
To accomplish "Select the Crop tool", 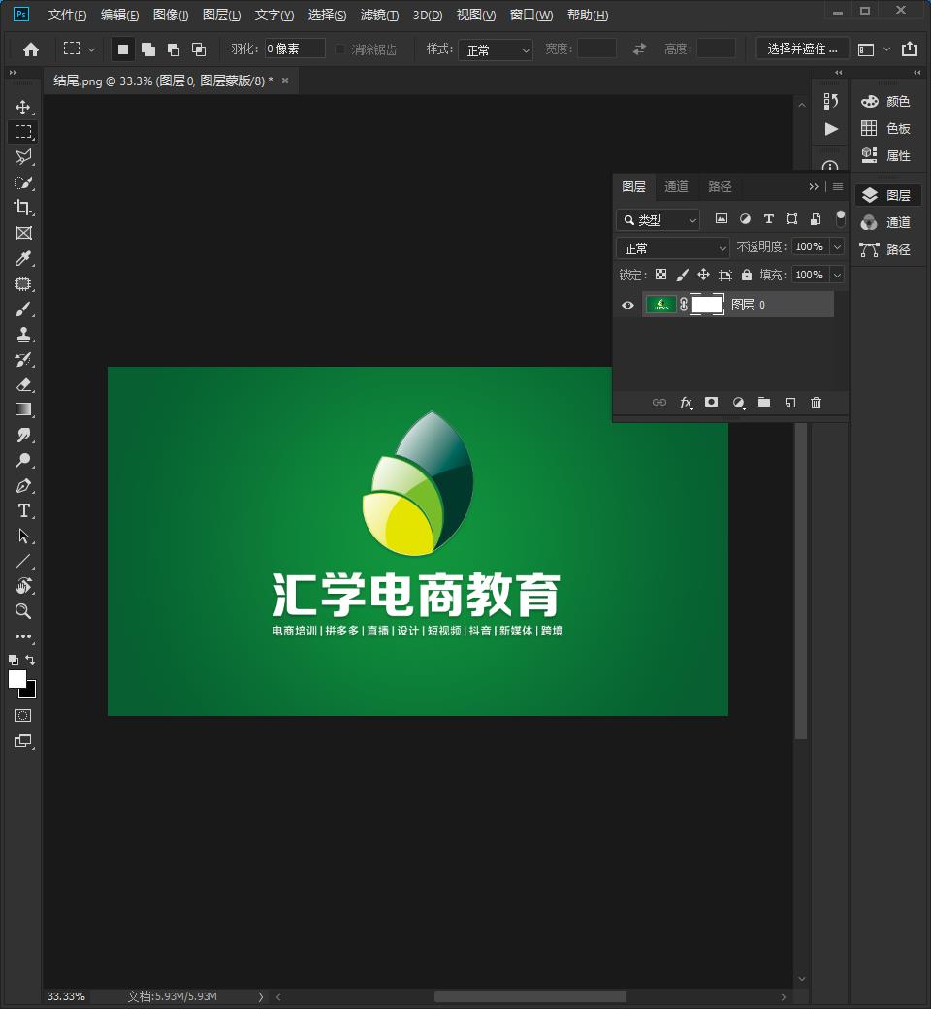I will [x=23, y=208].
